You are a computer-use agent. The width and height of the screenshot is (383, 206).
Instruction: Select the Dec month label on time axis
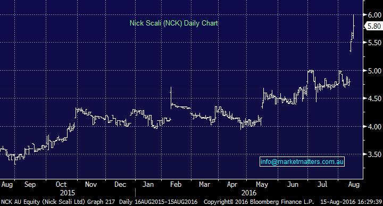tap(120, 184)
